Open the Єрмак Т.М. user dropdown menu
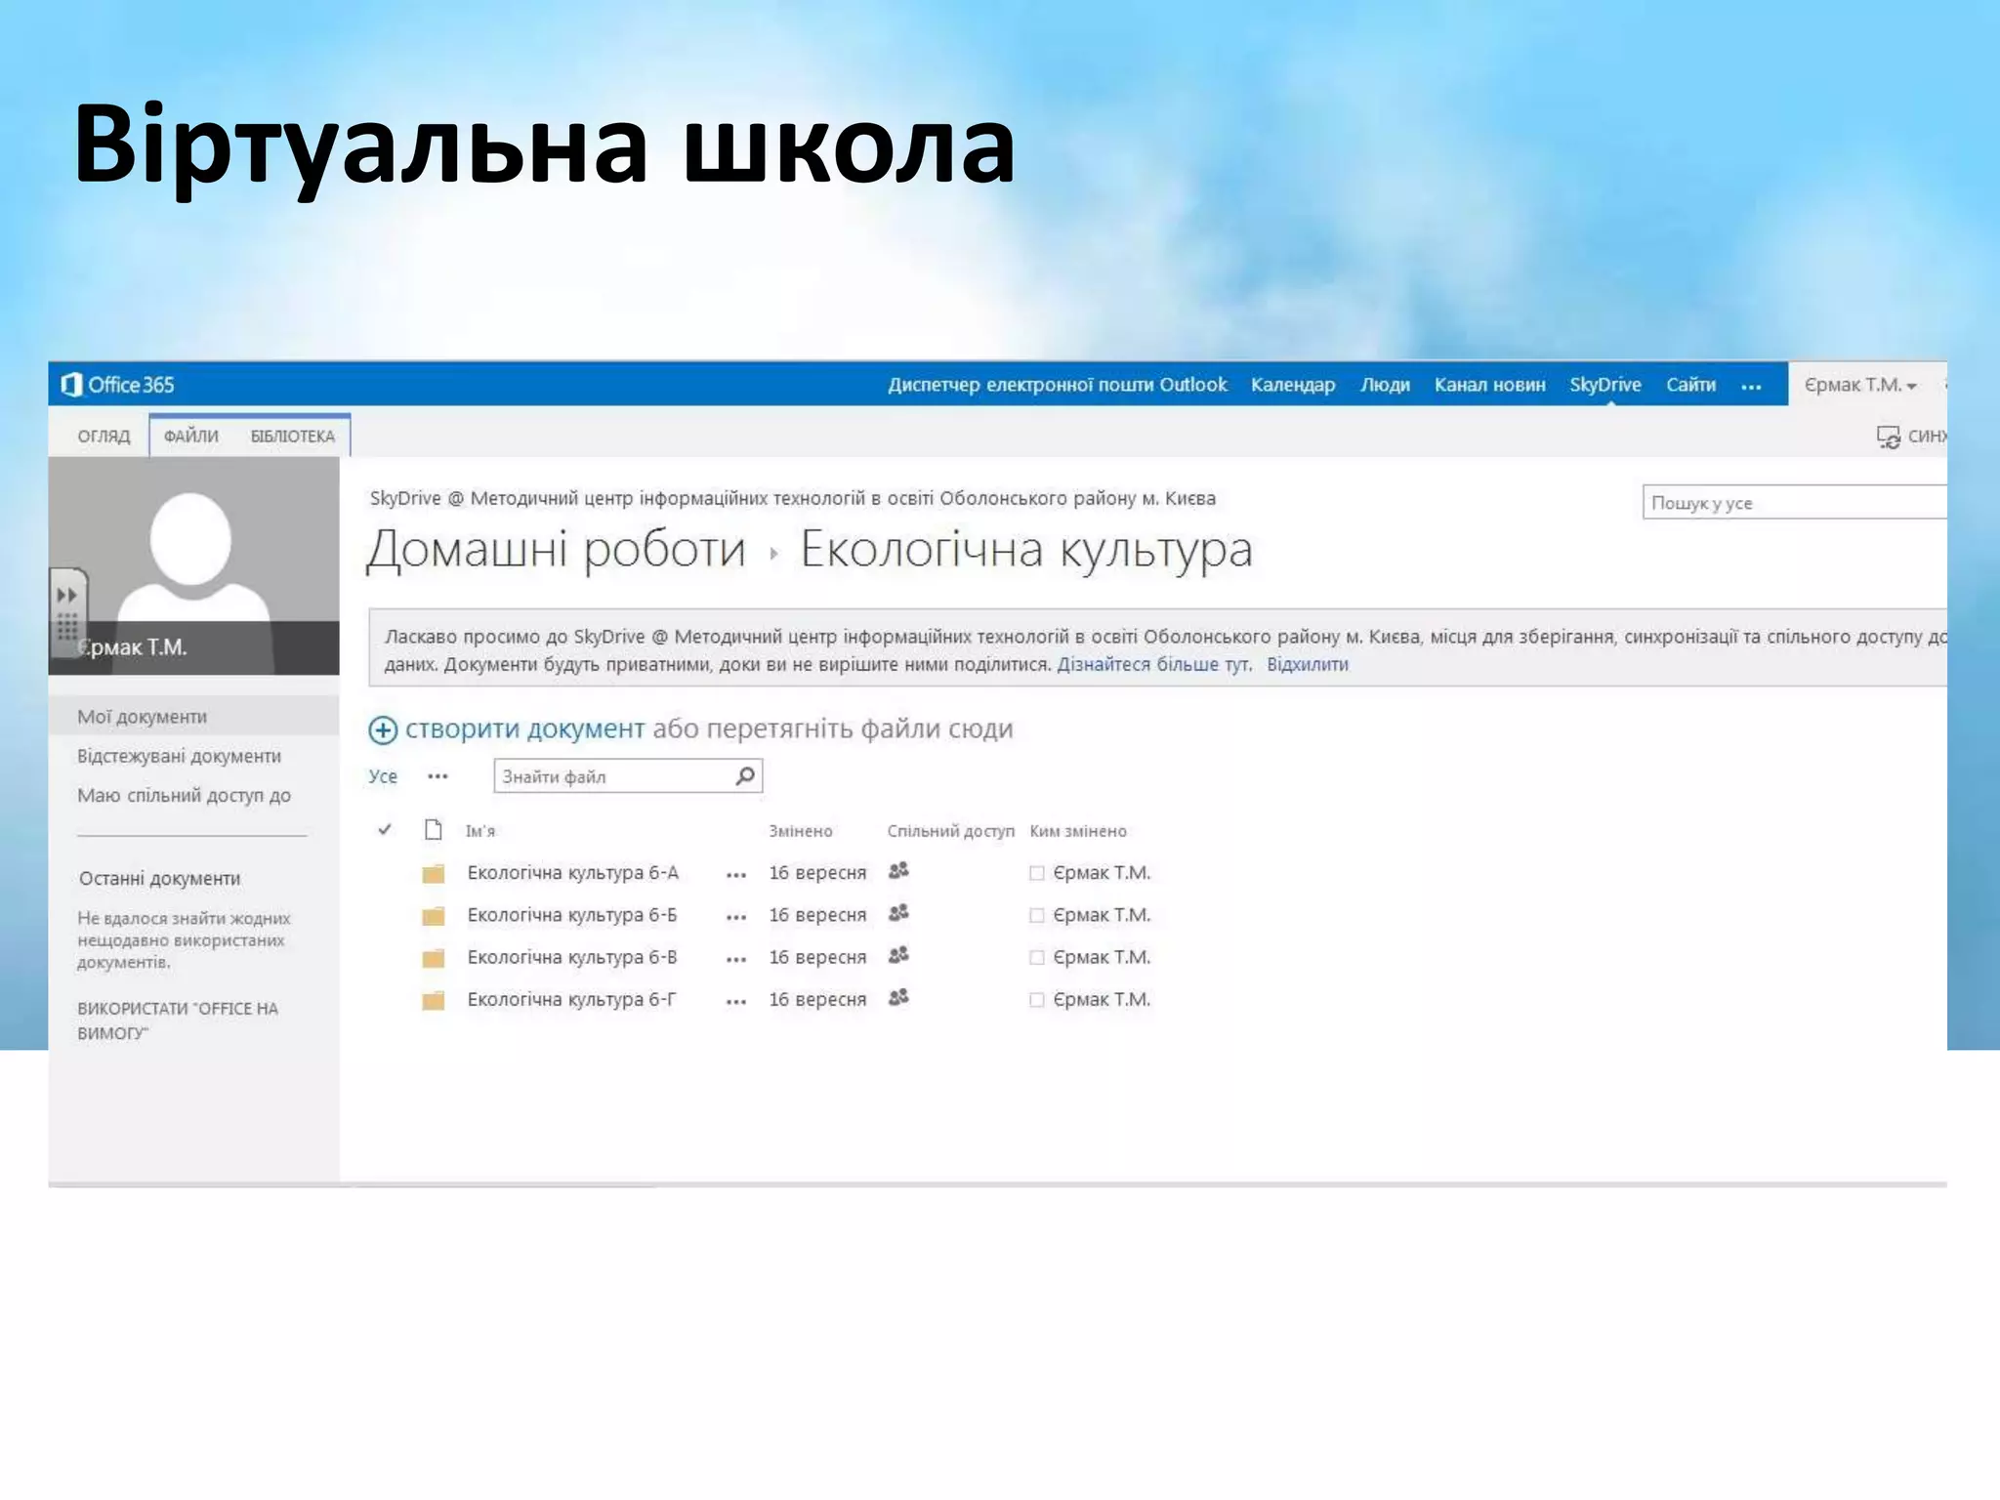2000x1500 pixels. [1860, 385]
